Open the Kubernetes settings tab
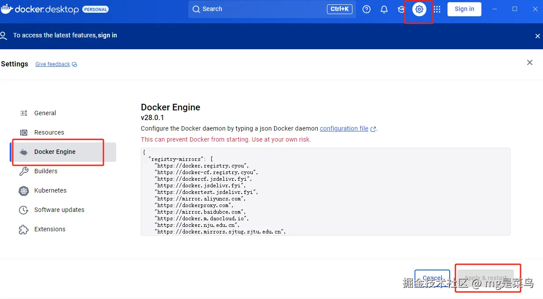Image resolution: width=543 pixels, height=299 pixels. pos(63,190)
